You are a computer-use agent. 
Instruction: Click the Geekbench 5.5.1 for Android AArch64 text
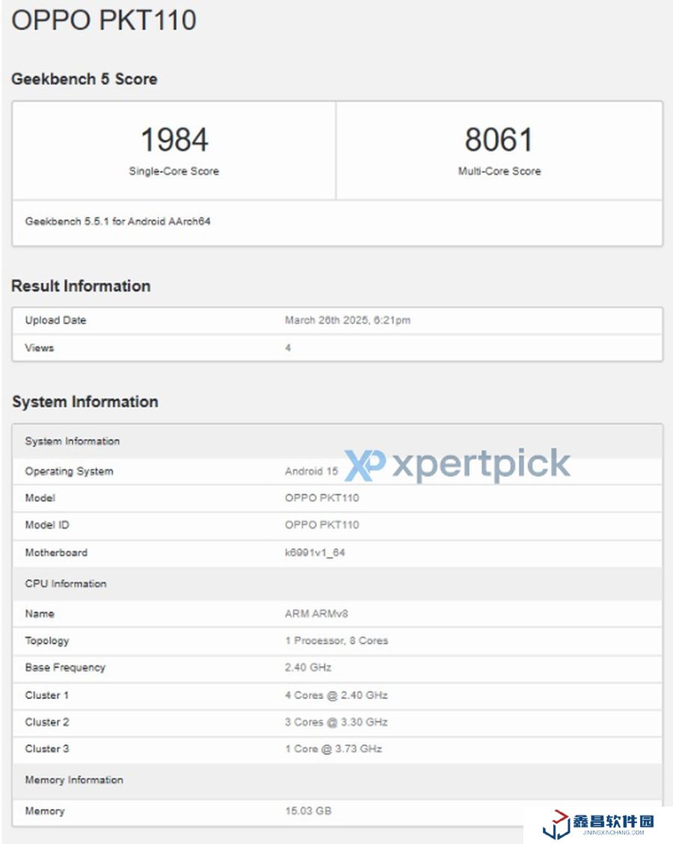[x=118, y=221]
